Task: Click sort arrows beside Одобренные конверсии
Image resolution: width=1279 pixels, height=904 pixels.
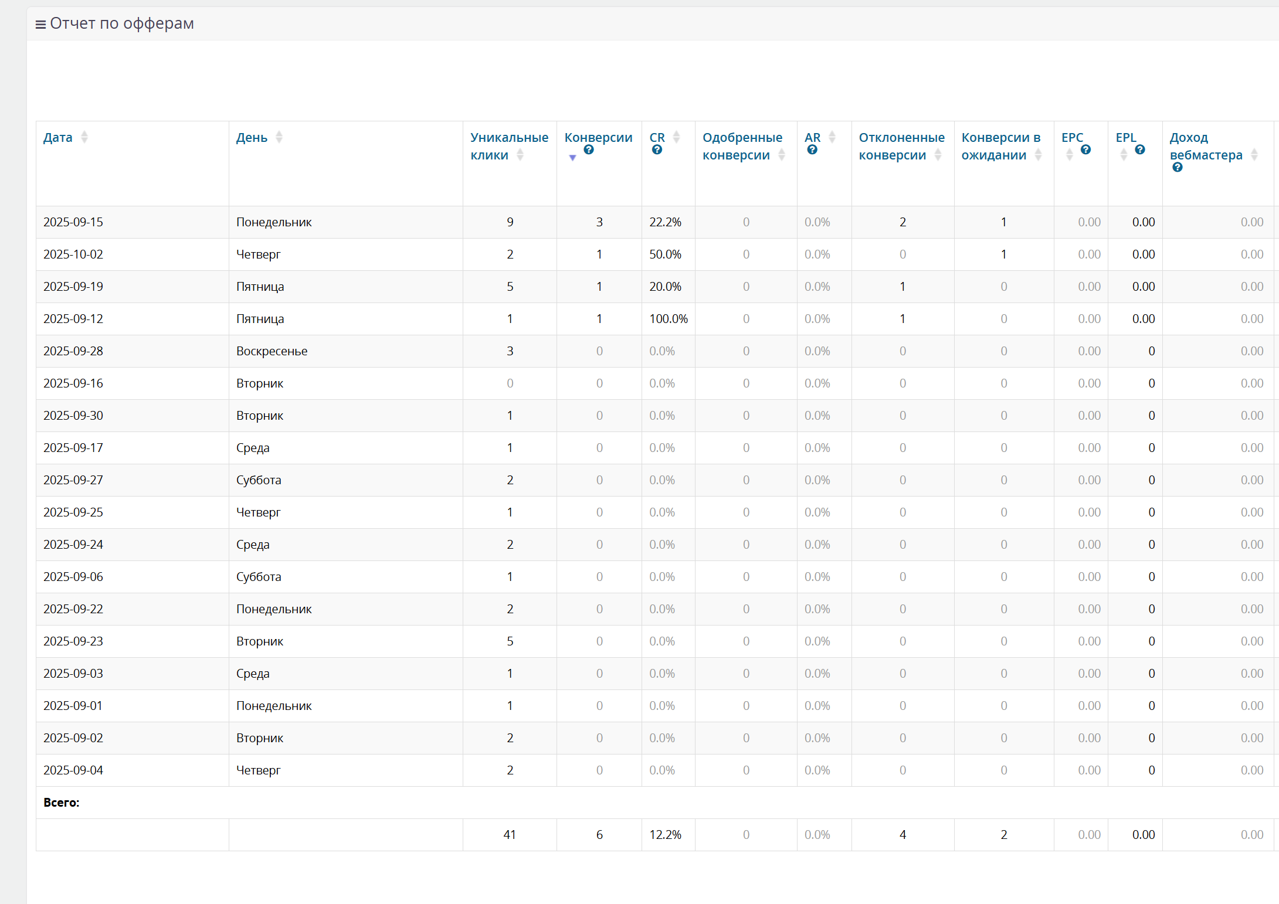Action: pos(782,155)
